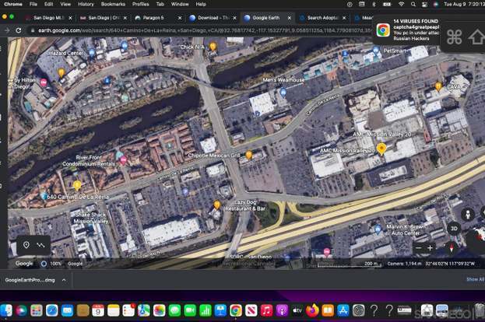The image size is (485, 322).
Task: Select the draw line or path tool
Action: (x=40, y=245)
